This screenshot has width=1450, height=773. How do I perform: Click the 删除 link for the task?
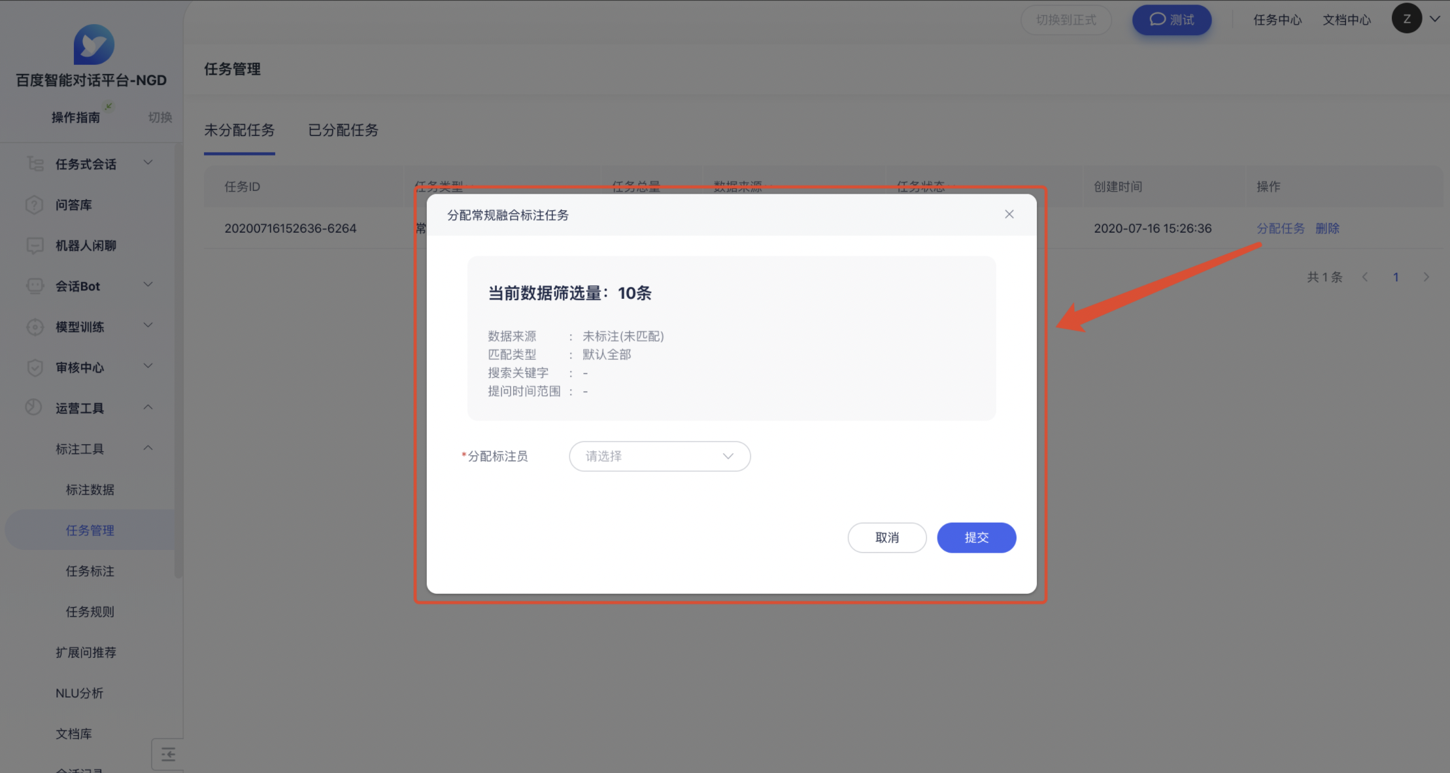pyautogui.click(x=1327, y=228)
